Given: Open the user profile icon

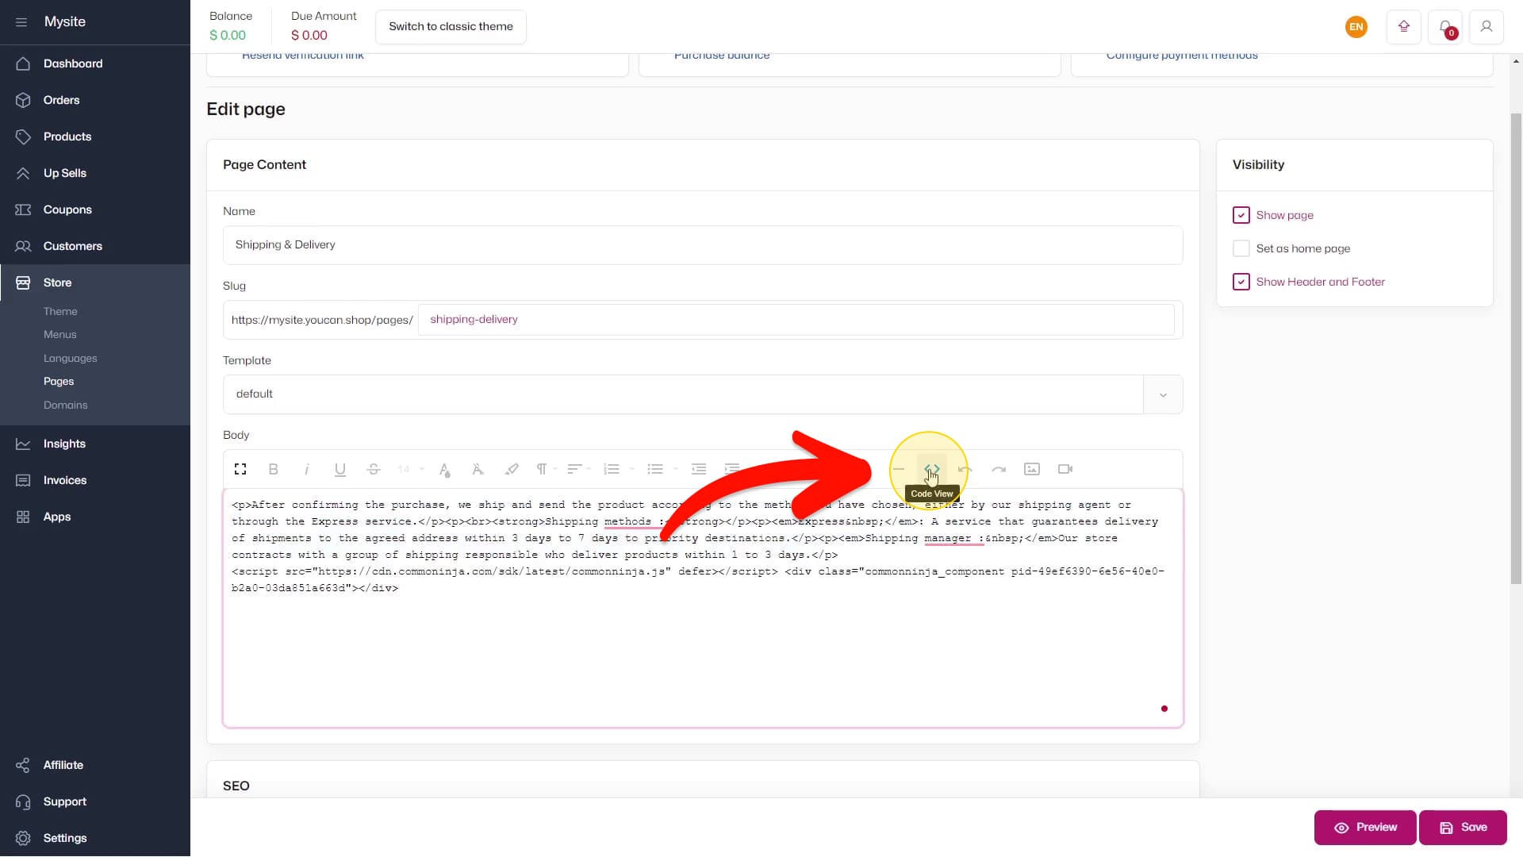Looking at the screenshot, I should click(x=1487, y=27).
